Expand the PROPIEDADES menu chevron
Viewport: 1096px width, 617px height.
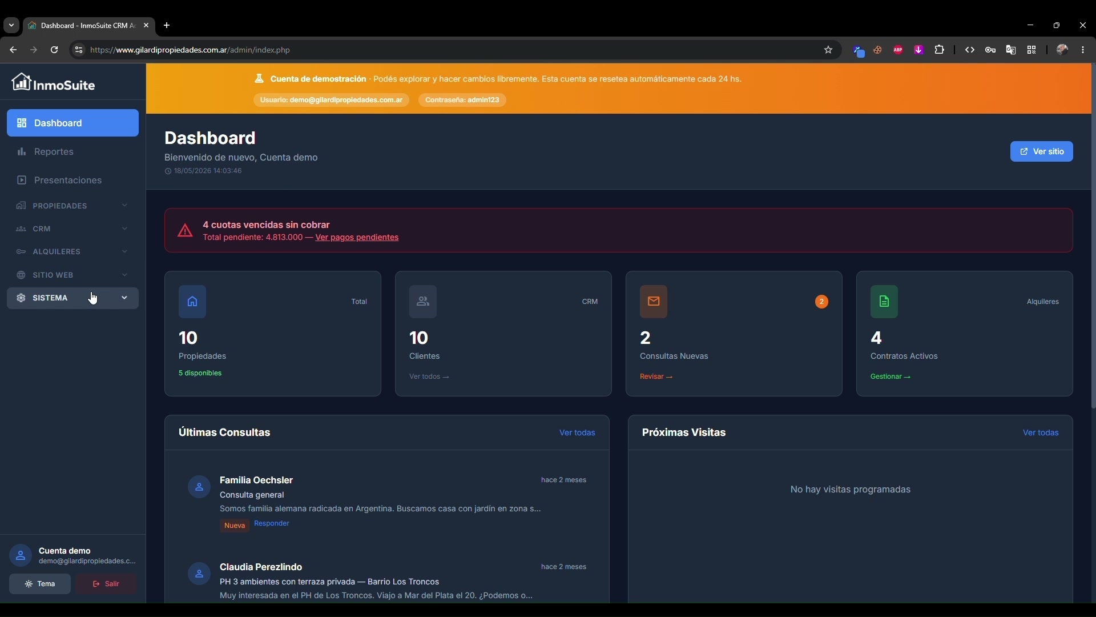(124, 206)
